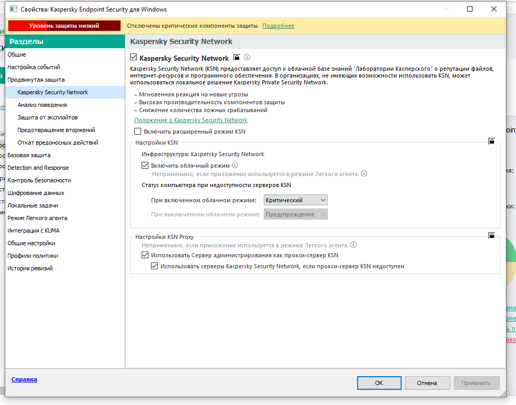Uncheck Использовать Сервер администрирования как прокси-сервер KSN
The image size is (516, 405).
145,256
